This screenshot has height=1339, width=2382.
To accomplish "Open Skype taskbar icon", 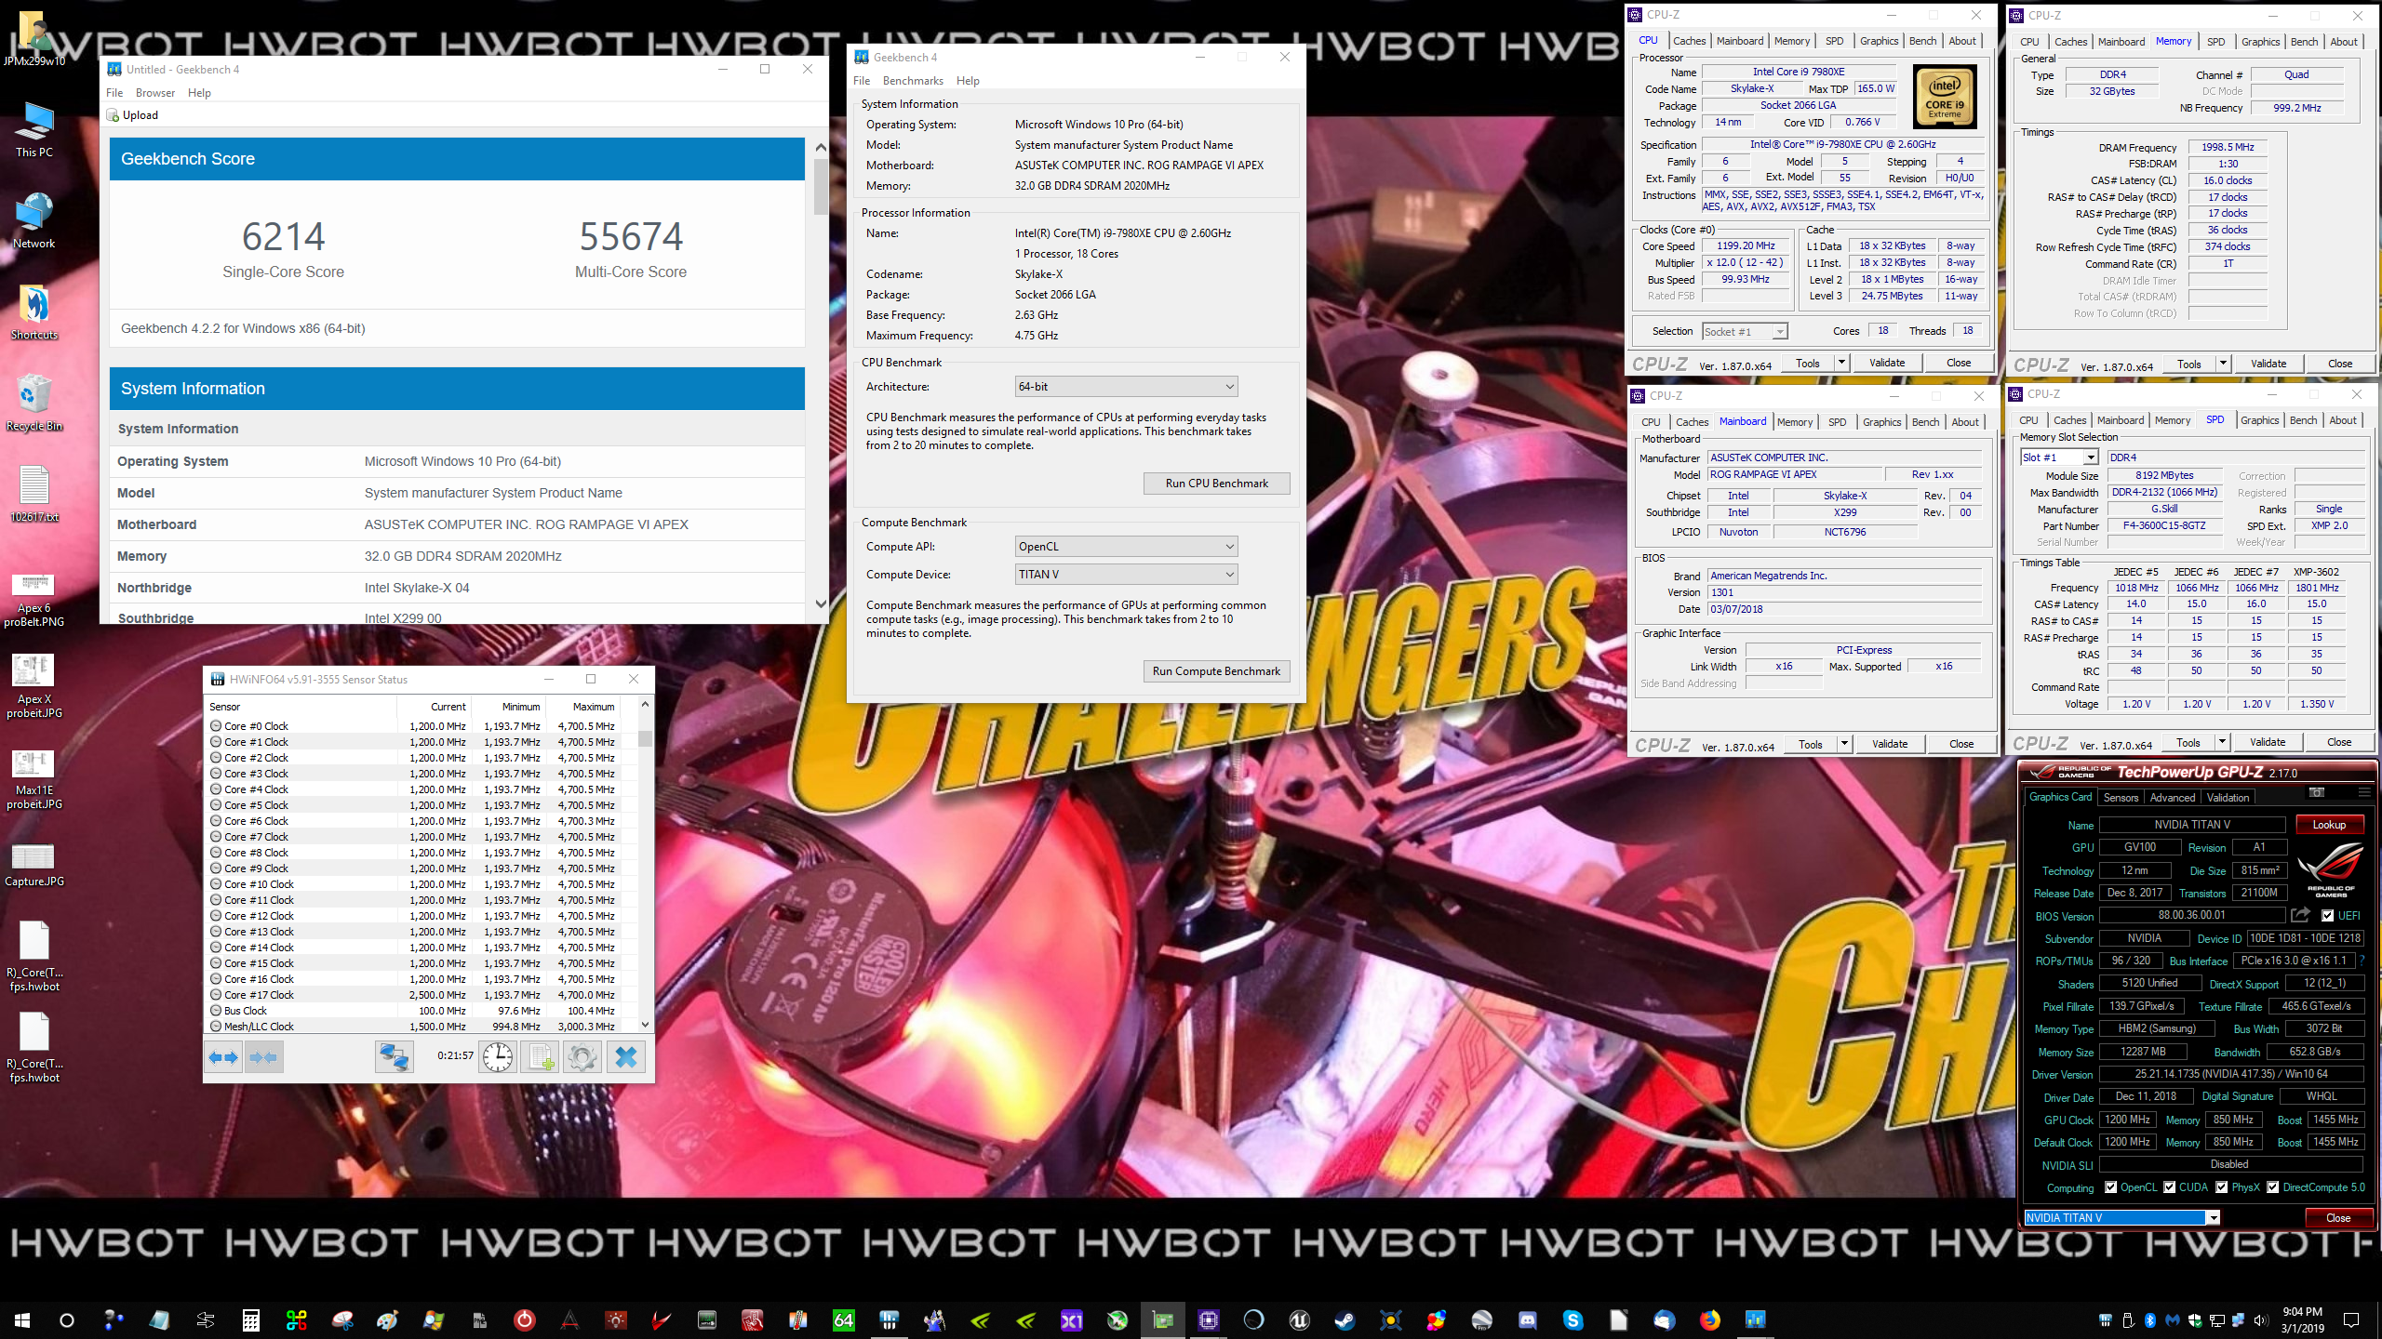I will (x=1572, y=1319).
